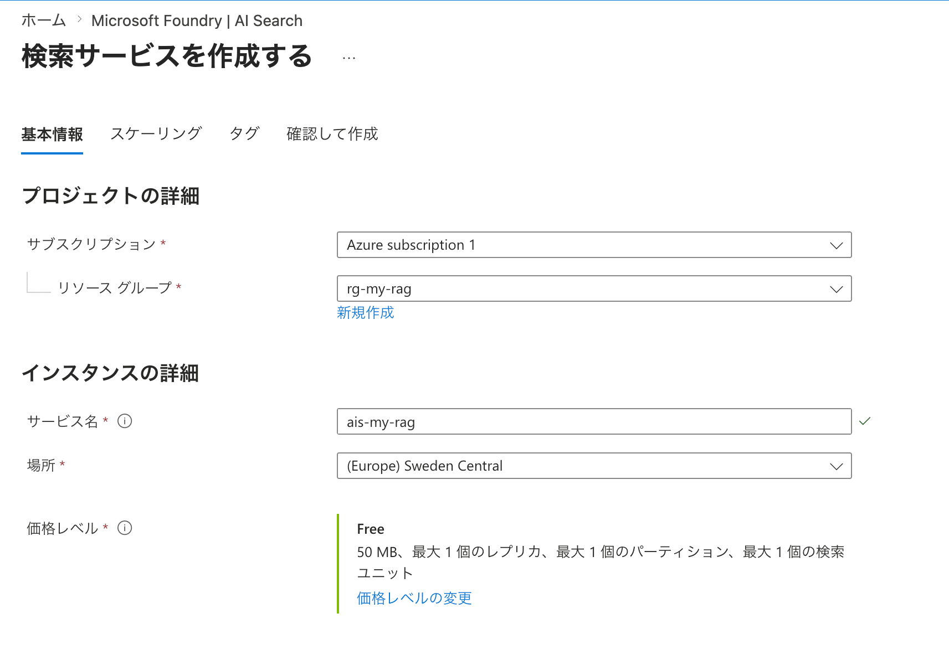
Task: Click the info icon next to 価格レベル
Action: pos(125,528)
